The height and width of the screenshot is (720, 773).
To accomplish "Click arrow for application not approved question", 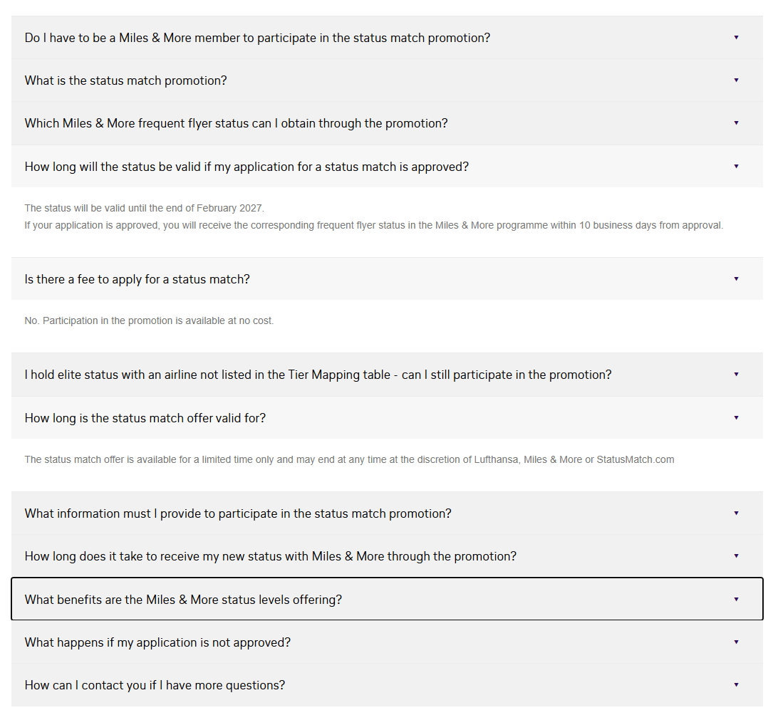I will (736, 642).
